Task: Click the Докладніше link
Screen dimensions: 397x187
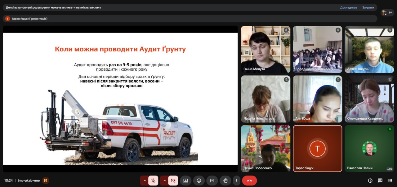Action: 349,7
